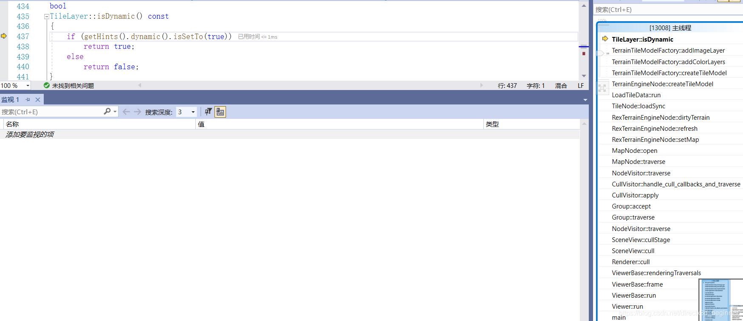Toggle the highlighted format-specifier button in the watch toolbar
This screenshot has width=743, height=321.
[x=220, y=112]
